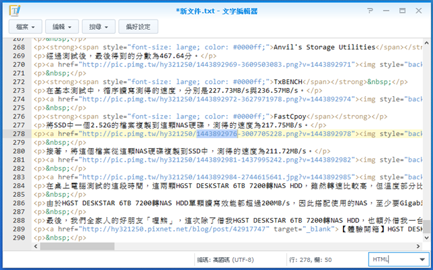This screenshot has height=270, width=433.
Task: Click the target="_blank" attribute on line 289
Action: click(304, 229)
